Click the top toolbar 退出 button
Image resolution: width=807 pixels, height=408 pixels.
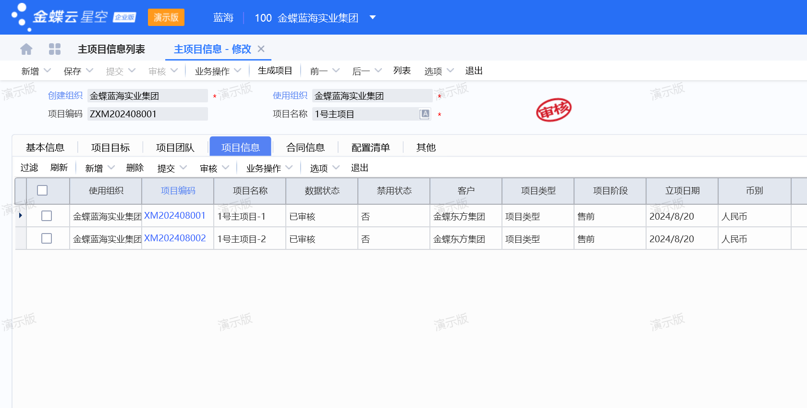474,71
